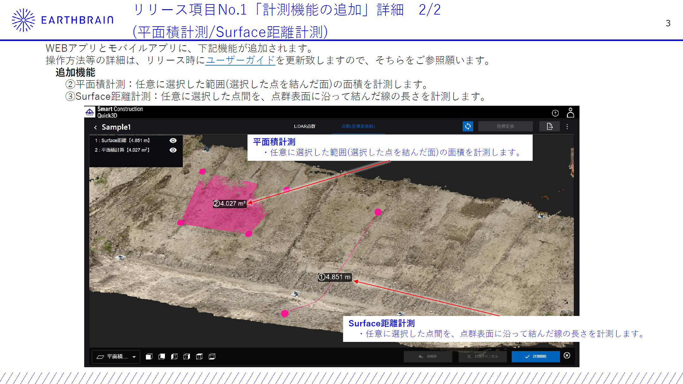
Task: Select the right-face view cube icon
Action: tap(187, 357)
